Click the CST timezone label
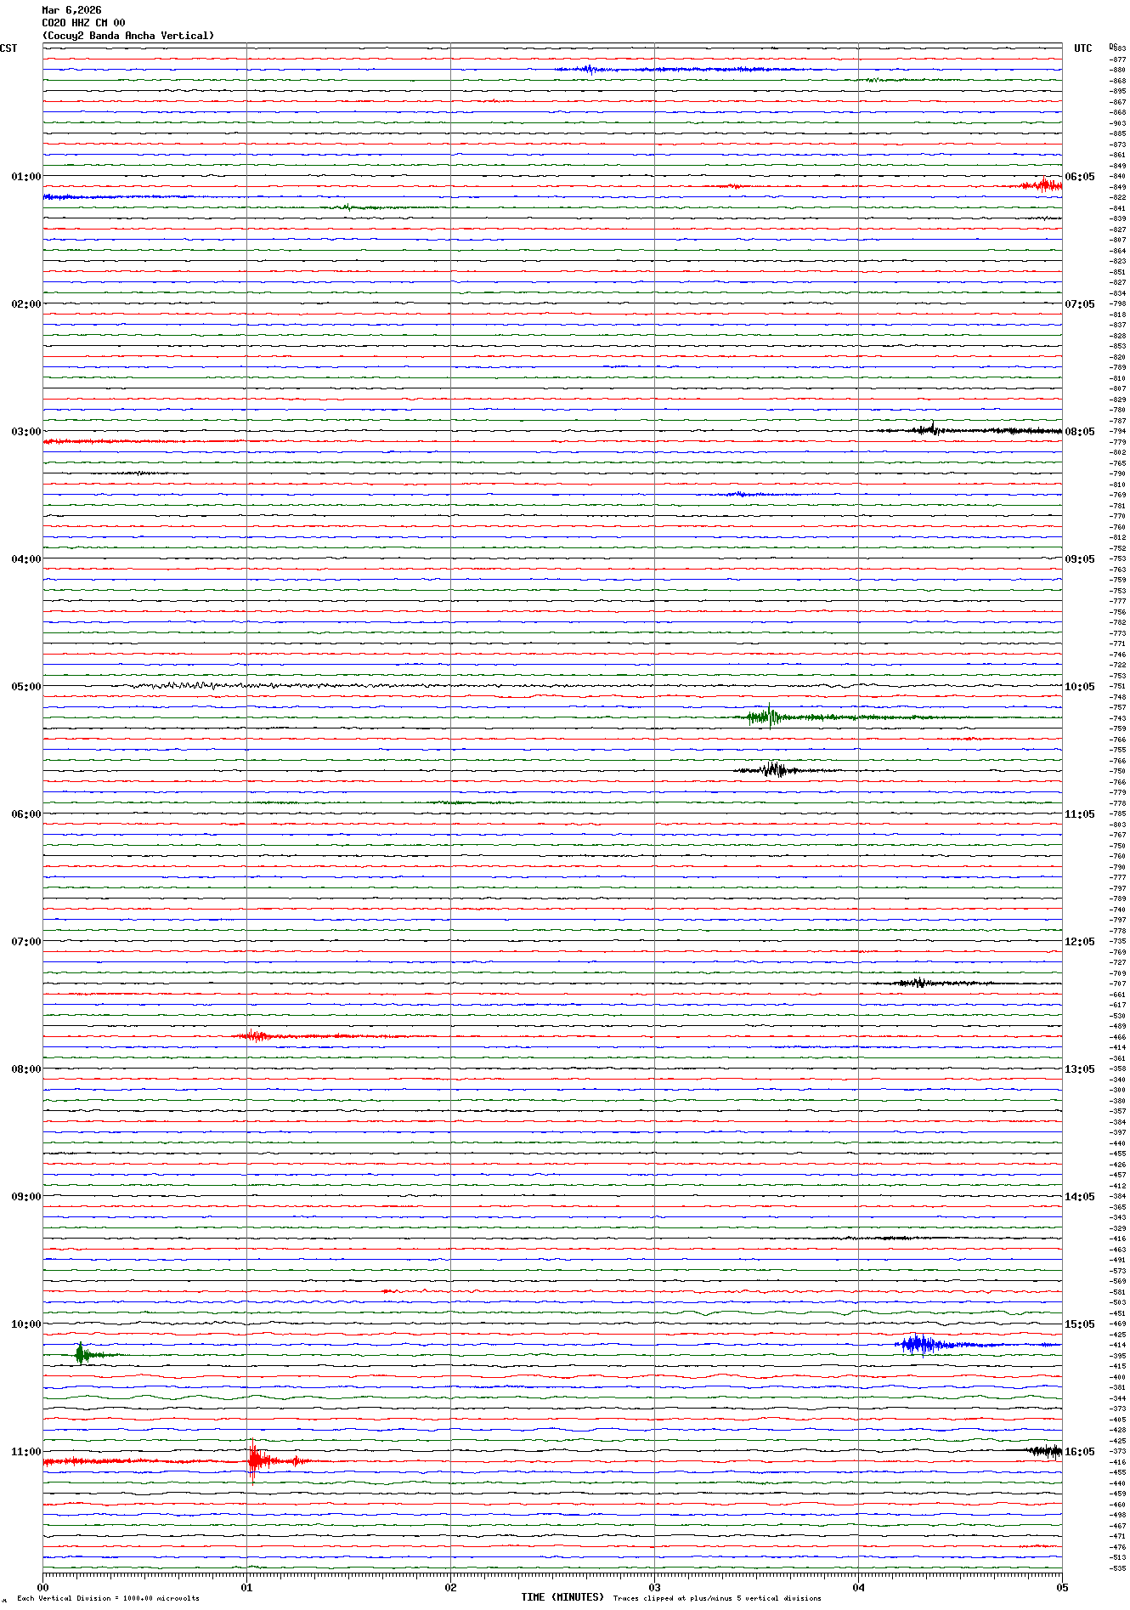Viewport: 1130px width, 1610px height. click(8, 48)
